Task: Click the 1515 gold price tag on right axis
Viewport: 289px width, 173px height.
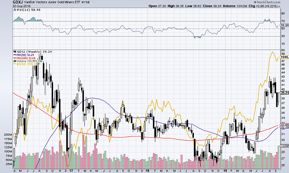Action: (285, 57)
